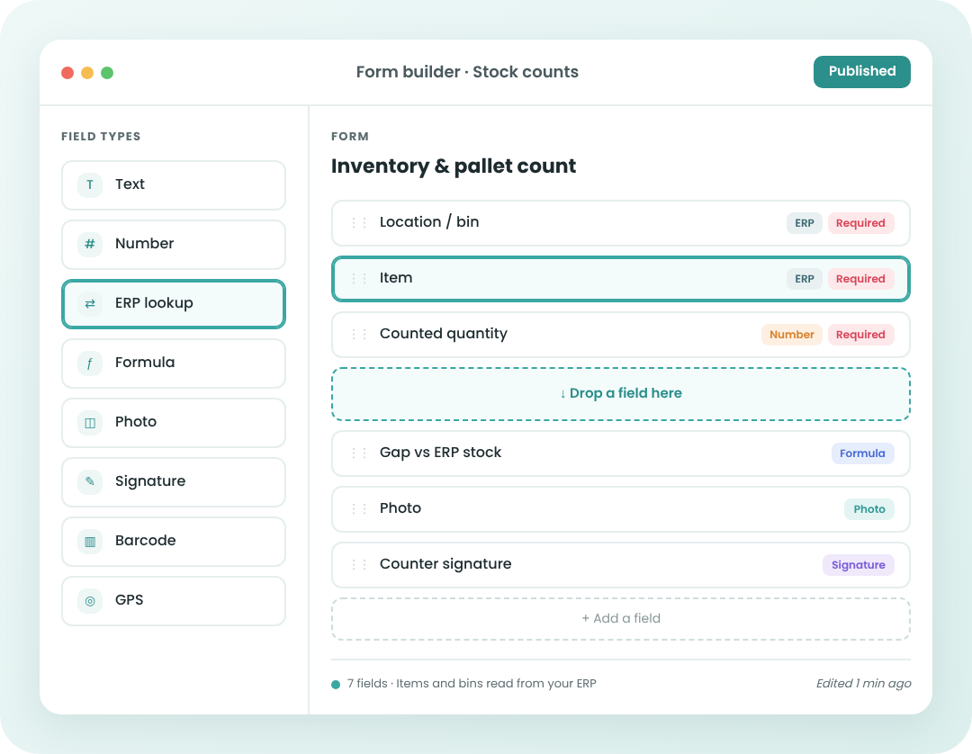The height and width of the screenshot is (754, 972).
Task: Click the Counted quantity drag handle
Action: 359,334
